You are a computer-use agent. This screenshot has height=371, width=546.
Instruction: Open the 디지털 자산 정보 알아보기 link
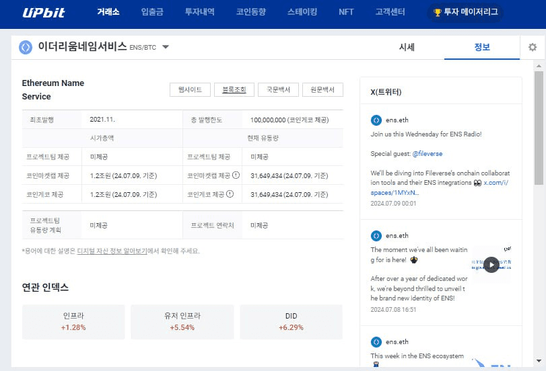[112, 251]
